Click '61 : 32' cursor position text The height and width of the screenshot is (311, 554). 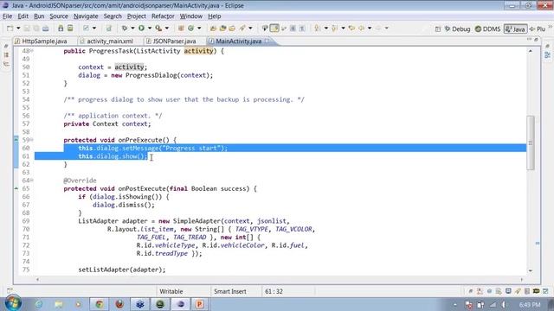click(x=274, y=292)
